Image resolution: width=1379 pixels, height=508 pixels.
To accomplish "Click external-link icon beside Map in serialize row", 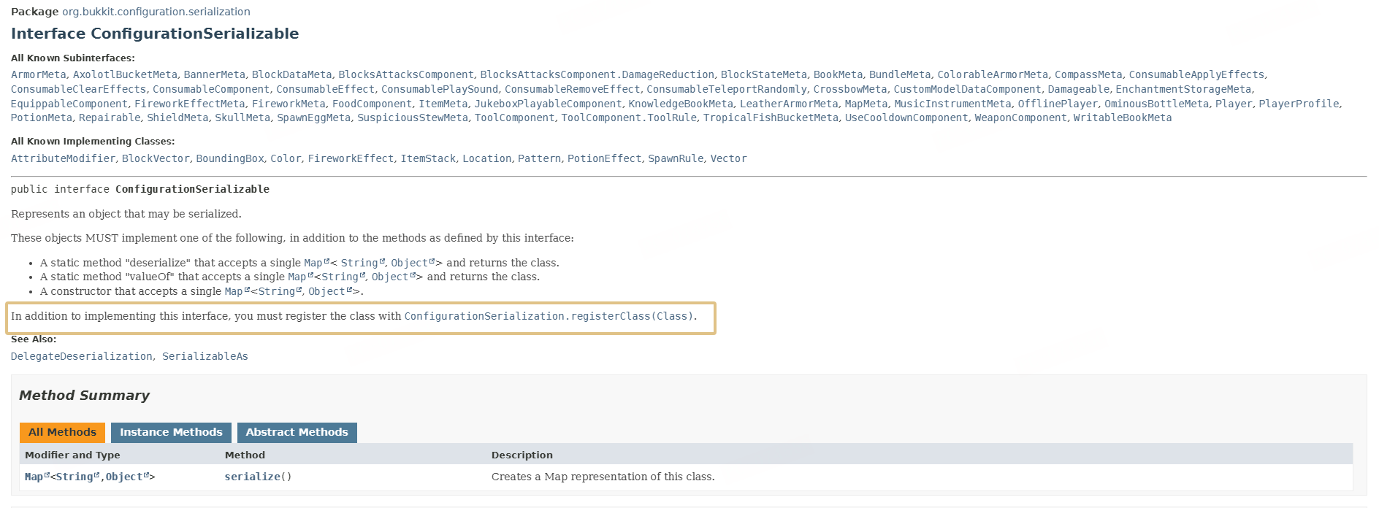I will pos(47,475).
